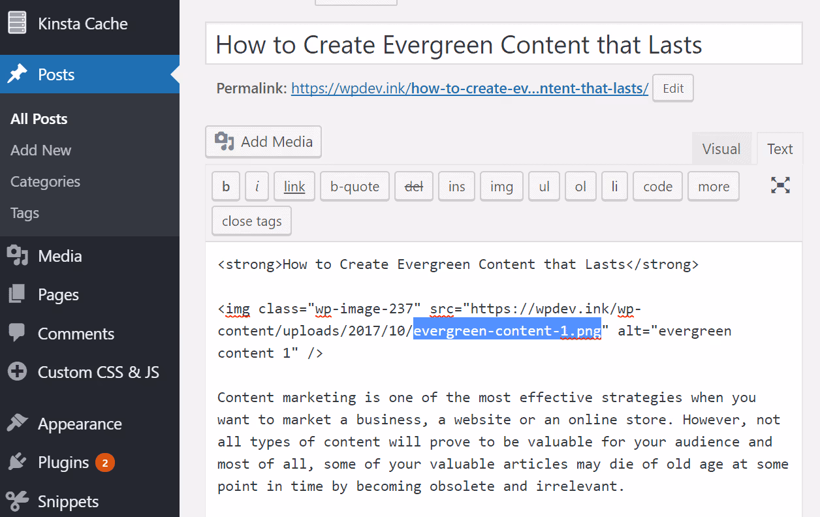The image size is (820, 517).
Task: Click close tags in the toolbar
Action: tap(251, 221)
